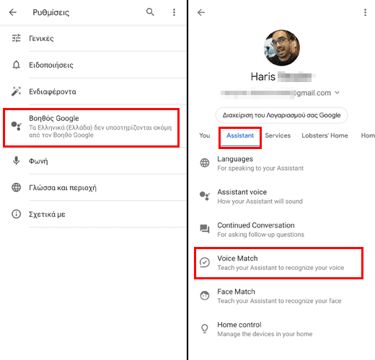The height and width of the screenshot is (360, 375).
Task: Click the Face Match face icon
Action: click(205, 296)
